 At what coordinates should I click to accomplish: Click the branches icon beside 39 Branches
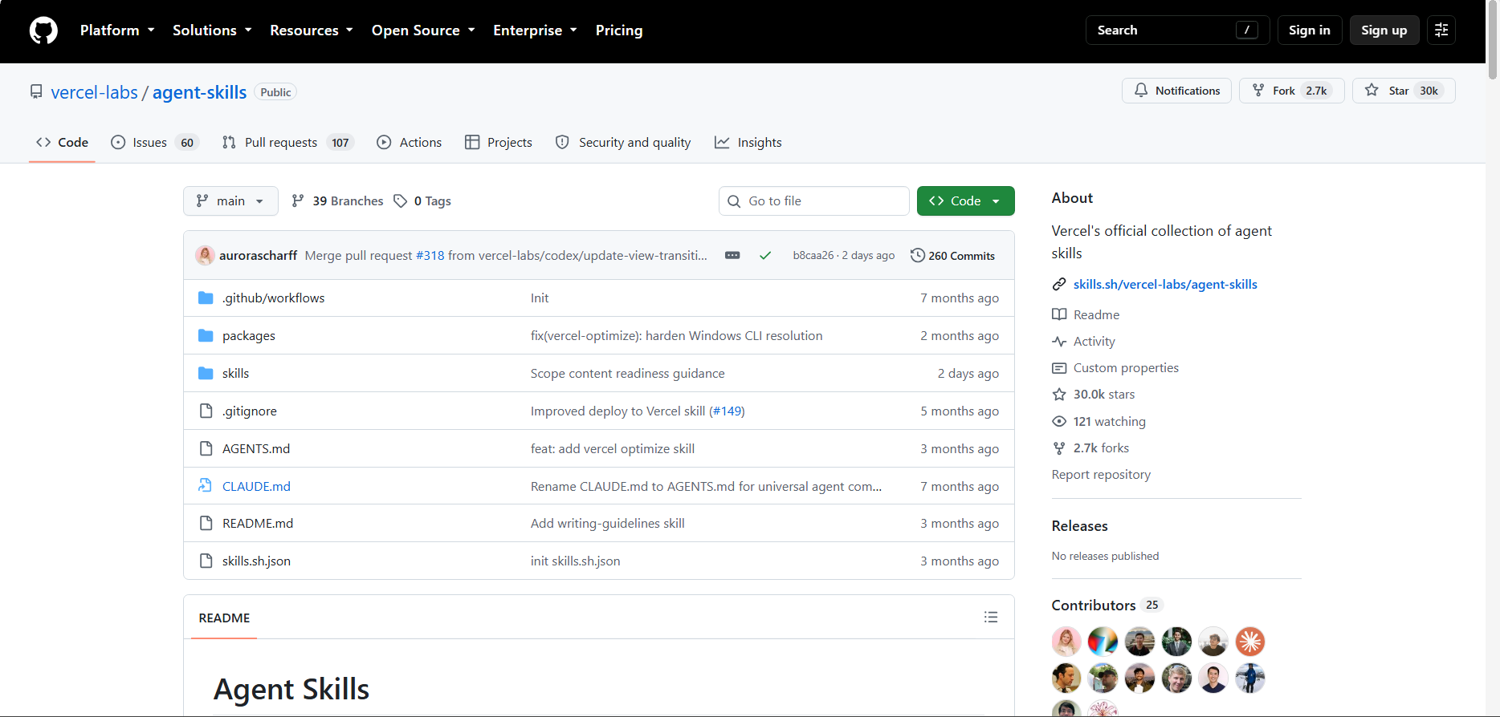pyautogui.click(x=298, y=201)
